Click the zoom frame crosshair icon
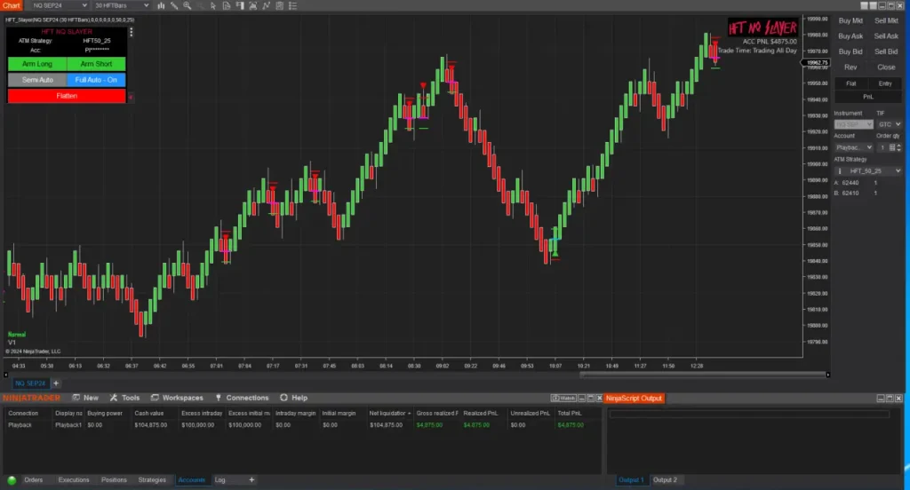Viewport: 910px width, 490px height. tap(253, 5)
